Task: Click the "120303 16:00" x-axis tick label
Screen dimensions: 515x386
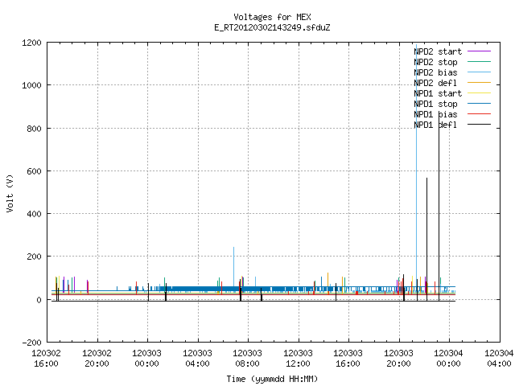Action: (x=348, y=359)
